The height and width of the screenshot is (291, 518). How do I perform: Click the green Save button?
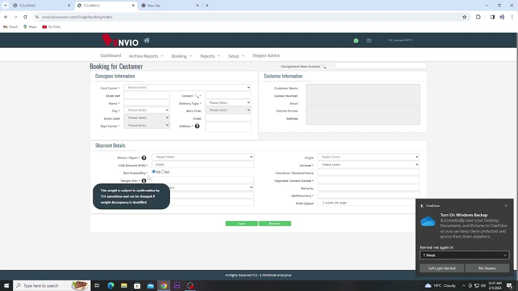pyautogui.click(x=242, y=224)
